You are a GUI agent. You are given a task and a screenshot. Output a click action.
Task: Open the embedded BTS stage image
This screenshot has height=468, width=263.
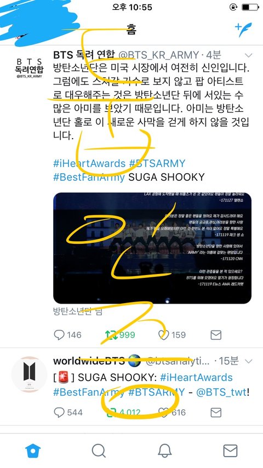coord(152,248)
